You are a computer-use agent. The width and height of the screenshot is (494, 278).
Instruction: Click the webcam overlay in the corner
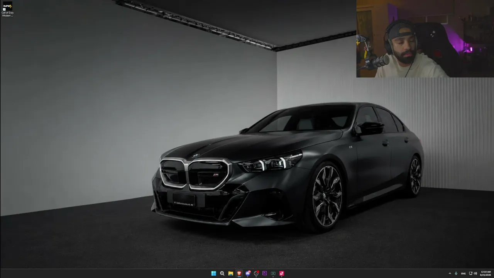tap(425, 39)
